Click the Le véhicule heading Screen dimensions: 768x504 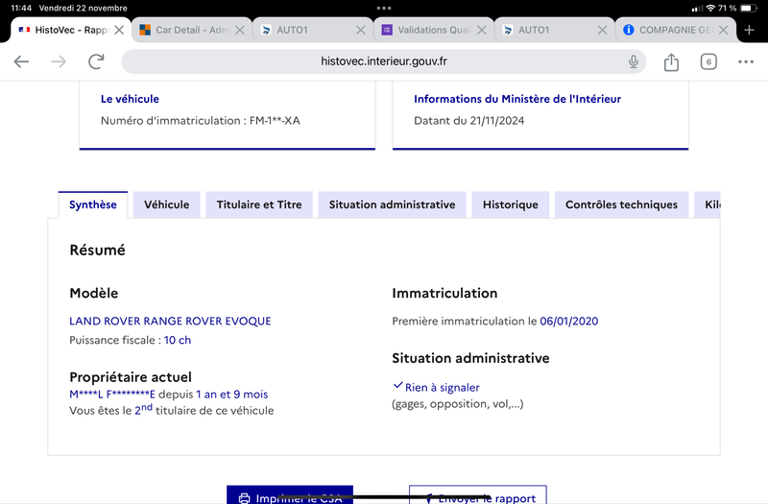coord(130,99)
